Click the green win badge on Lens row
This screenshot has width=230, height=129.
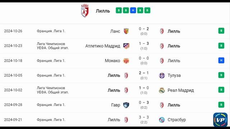[x=221, y=31]
